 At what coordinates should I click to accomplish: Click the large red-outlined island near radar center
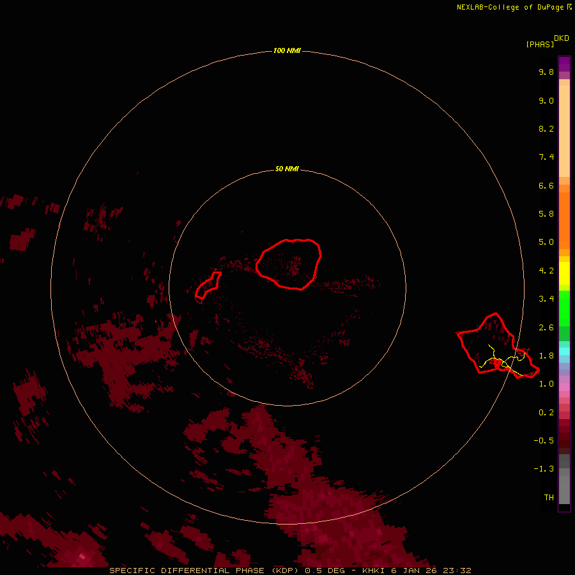coord(289,264)
